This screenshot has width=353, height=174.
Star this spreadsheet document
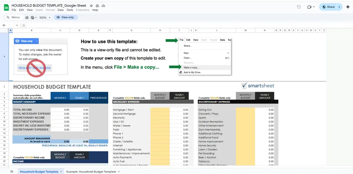(x=91, y=6)
